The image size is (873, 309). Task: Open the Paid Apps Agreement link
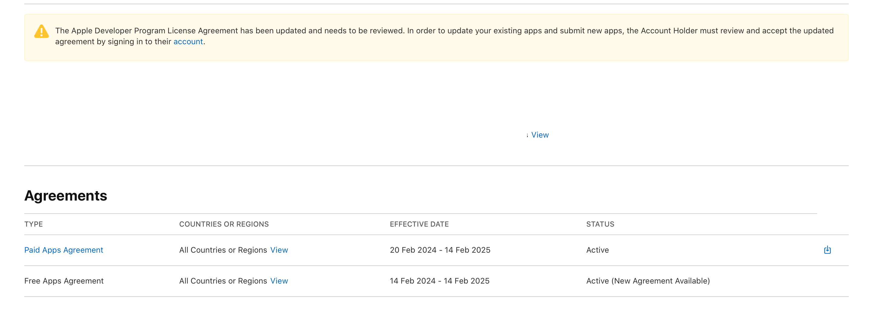[x=64, y=250]
